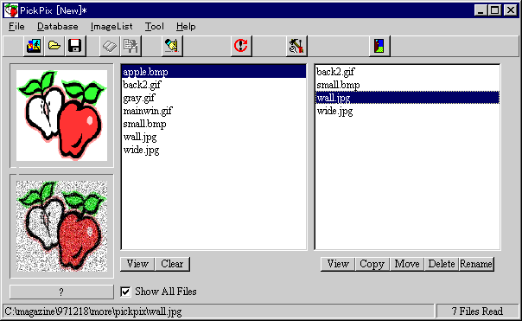Screen dimensions: 522x321
Task: Click the Clear button under left list
Action: pyautogui.click(x=172, y=264)
